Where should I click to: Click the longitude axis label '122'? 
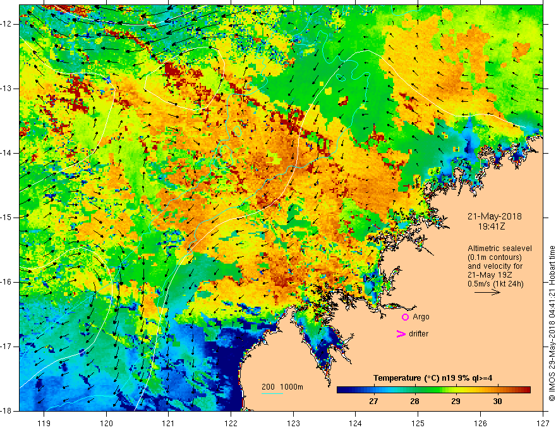(231, 423)
